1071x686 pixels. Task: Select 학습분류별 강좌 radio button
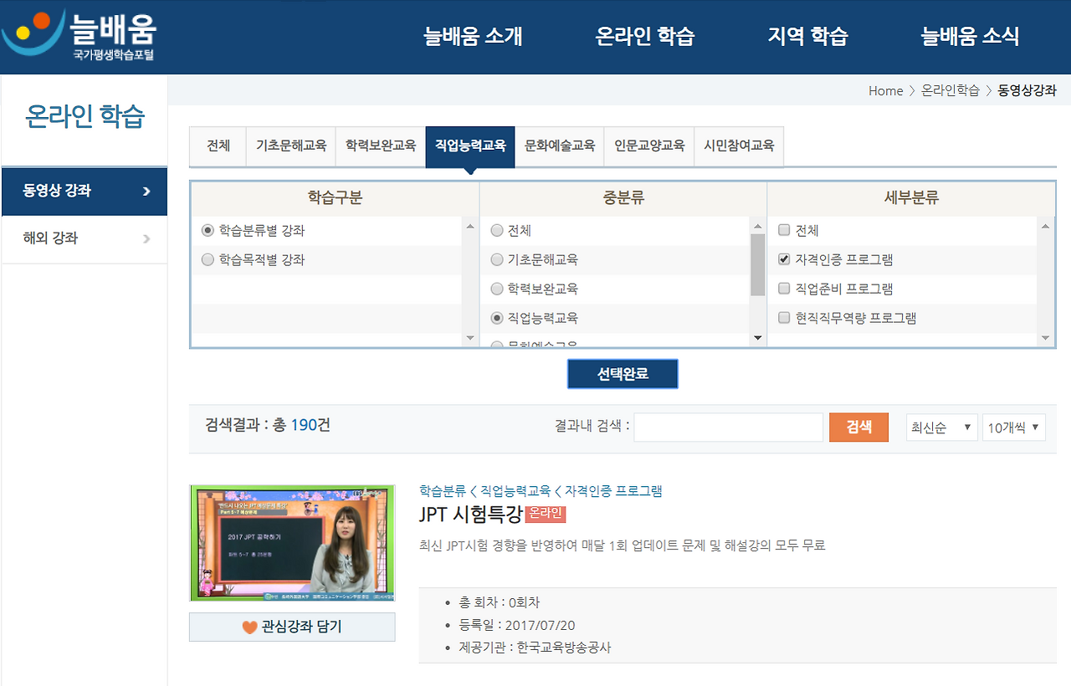208,230
